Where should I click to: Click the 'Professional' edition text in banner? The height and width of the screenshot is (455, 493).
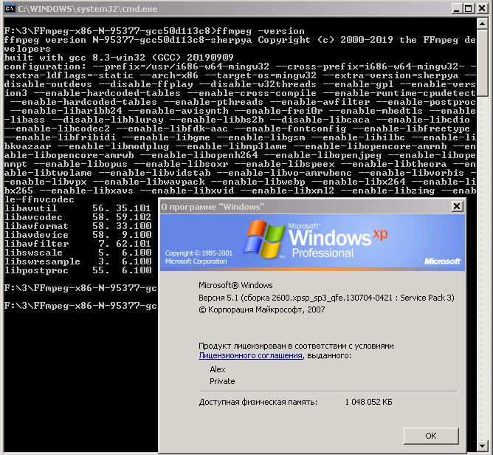coord(323,253)
